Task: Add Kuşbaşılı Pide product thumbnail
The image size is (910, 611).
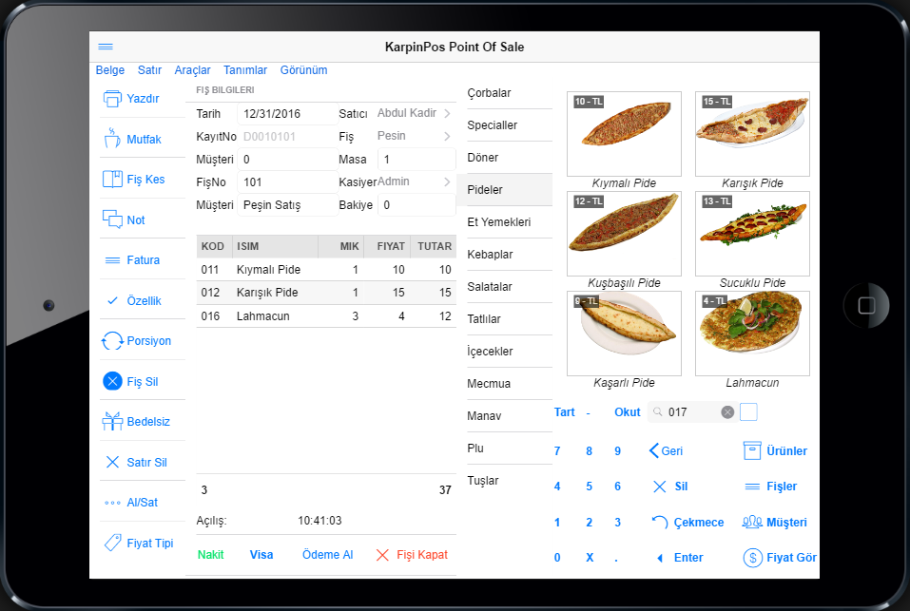Action: coord(624,234)
